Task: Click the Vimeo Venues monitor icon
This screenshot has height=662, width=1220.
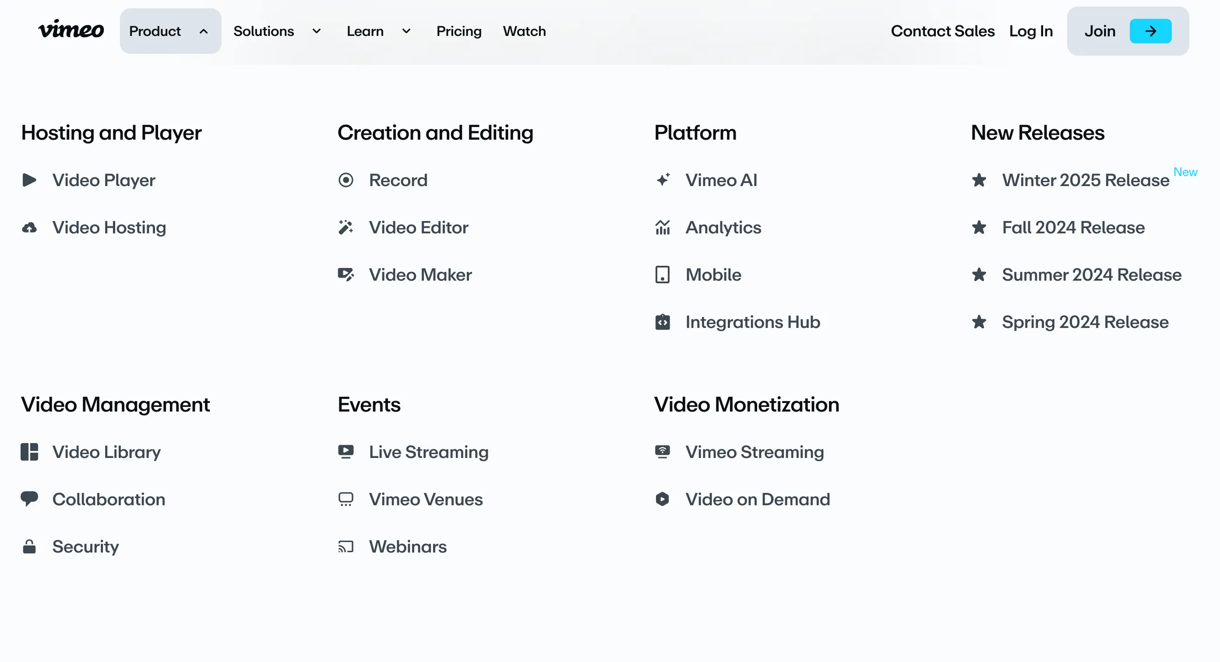Action: click(346, 499)
